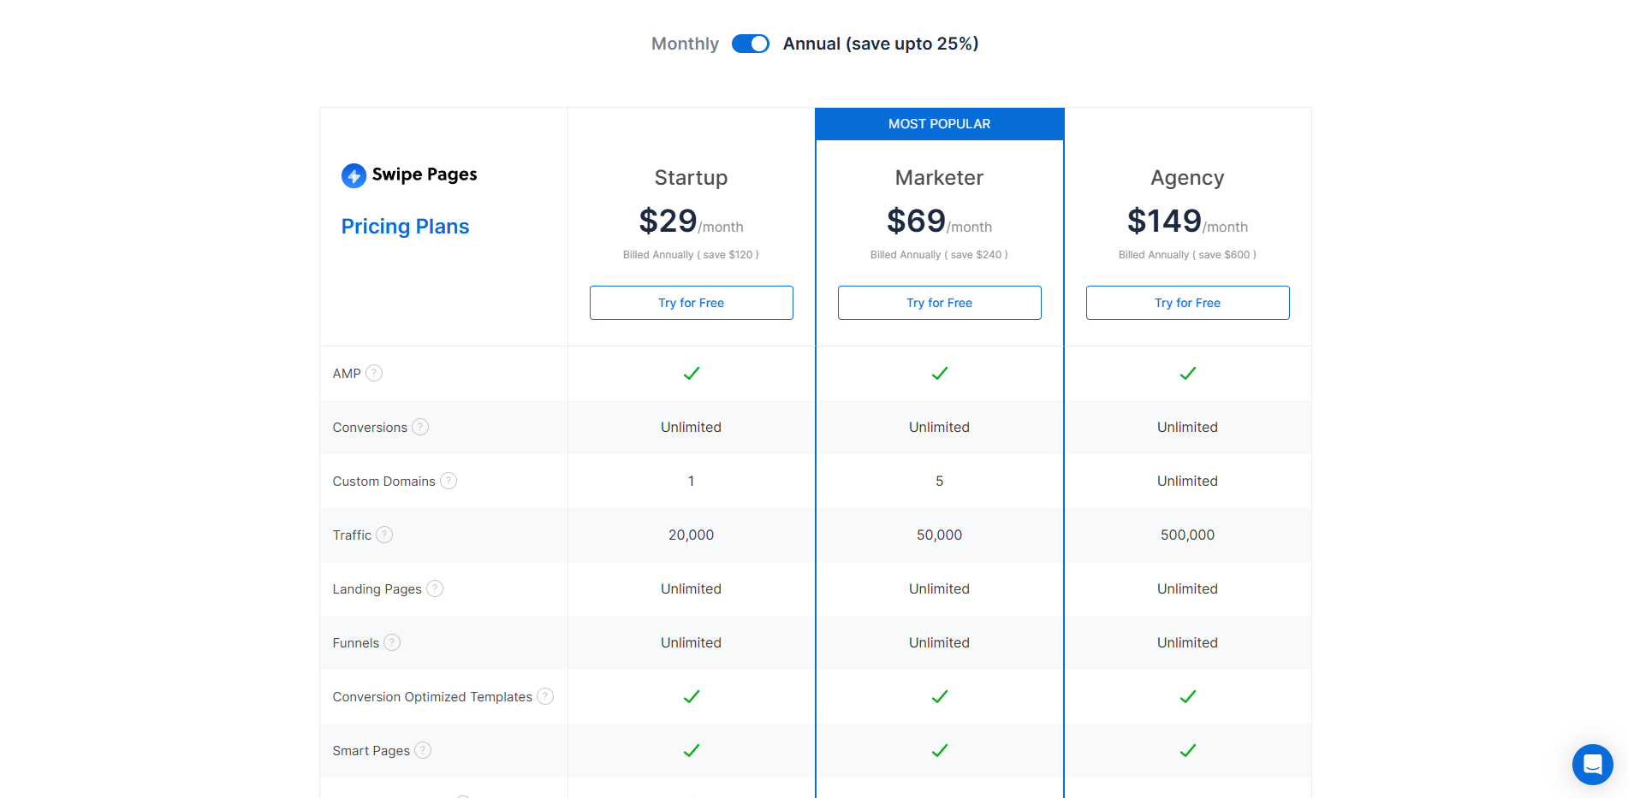Click the Swipe Pages logo icon
Image resolution: width=1628 pixels, height=798 pixels.
pyautogui.click(x=354, y=175)
